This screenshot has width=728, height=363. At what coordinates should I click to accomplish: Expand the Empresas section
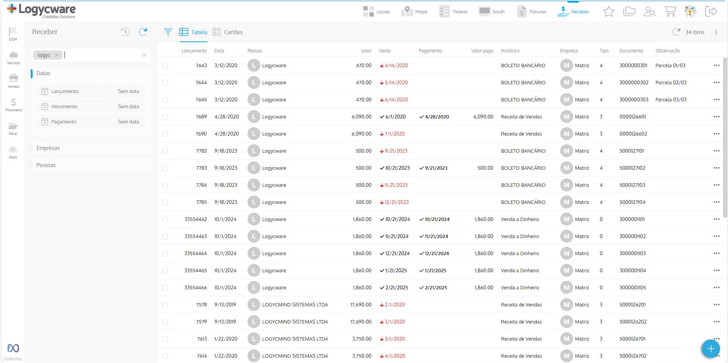coord(91,148)
